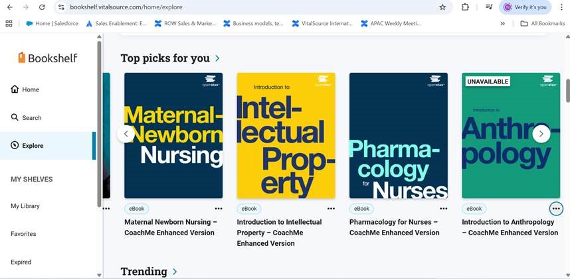Open My Library shelf
This screenshot has width=570, height=279.
25,206
